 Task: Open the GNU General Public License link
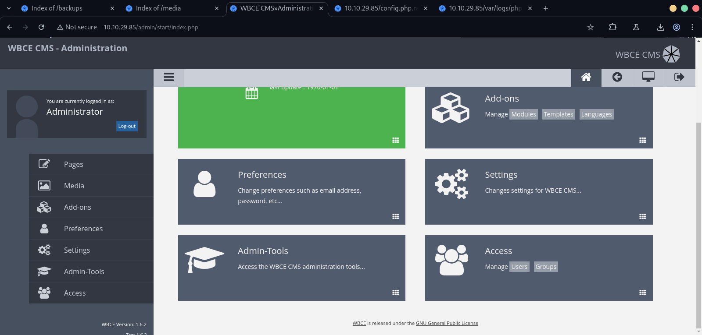click(x=447, y=323)
